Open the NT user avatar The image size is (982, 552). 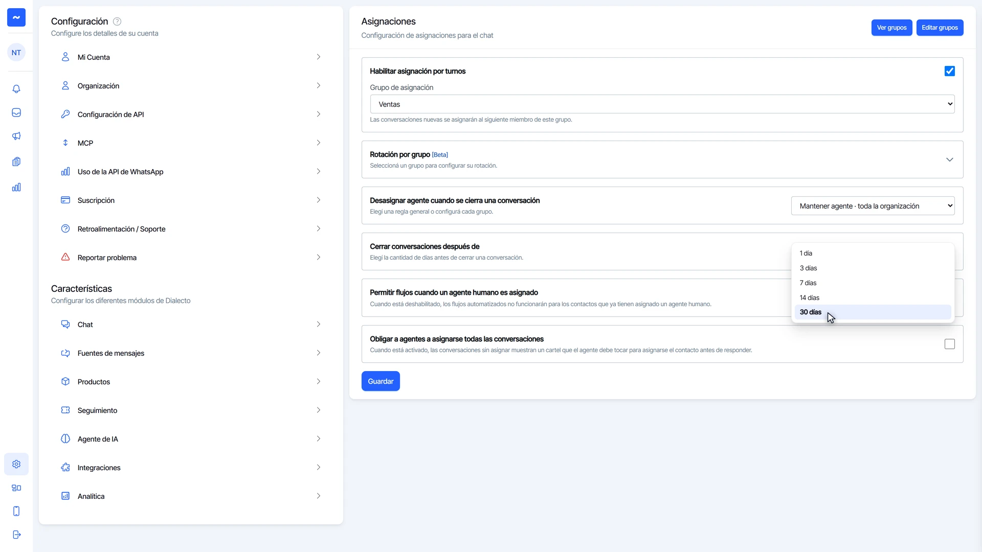pos(16,53)
